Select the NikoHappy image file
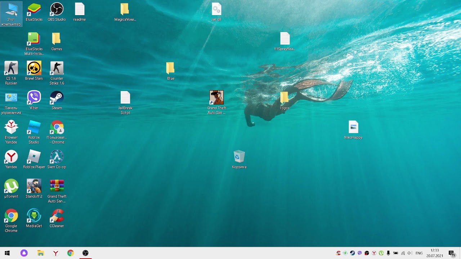 pyautogui.click(x=353, y=130)
